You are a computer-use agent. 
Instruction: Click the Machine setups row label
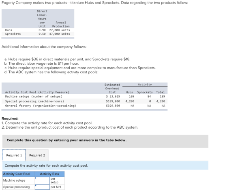[x=14, y=180]
